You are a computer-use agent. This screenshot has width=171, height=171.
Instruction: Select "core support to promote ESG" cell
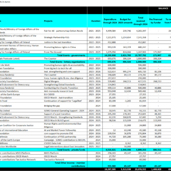(x=59, y=133)
